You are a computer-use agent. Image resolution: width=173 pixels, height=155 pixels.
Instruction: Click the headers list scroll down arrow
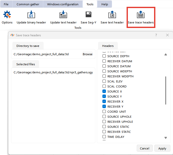pyautogui.click(x=166, y=138)
